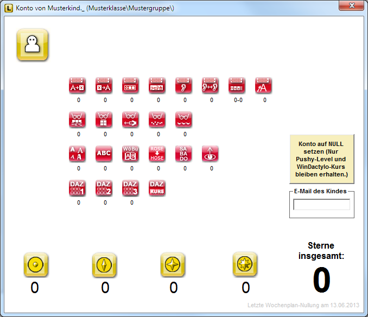The width and height of the screenshot is (368, 317).
Task: Click the ROSE to HOSE exercise icon
Action: tap(157, 154)
